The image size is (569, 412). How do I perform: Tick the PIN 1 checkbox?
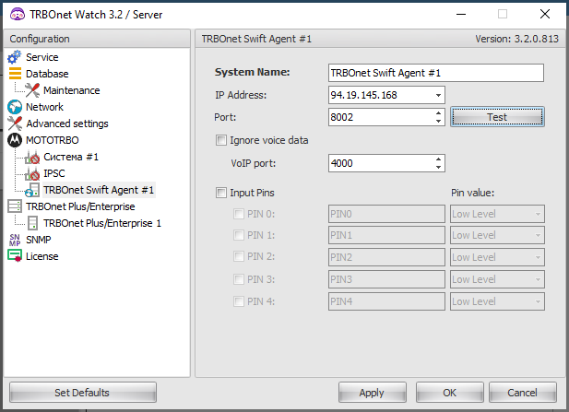coord(239,235)
